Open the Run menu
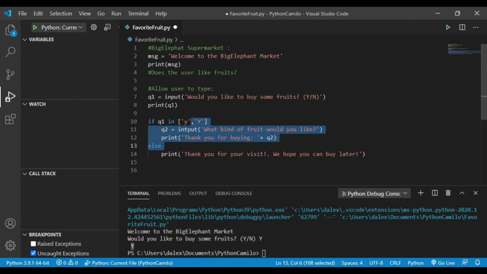This screenshot has width=487, height=274. click(x=116, y=13)
